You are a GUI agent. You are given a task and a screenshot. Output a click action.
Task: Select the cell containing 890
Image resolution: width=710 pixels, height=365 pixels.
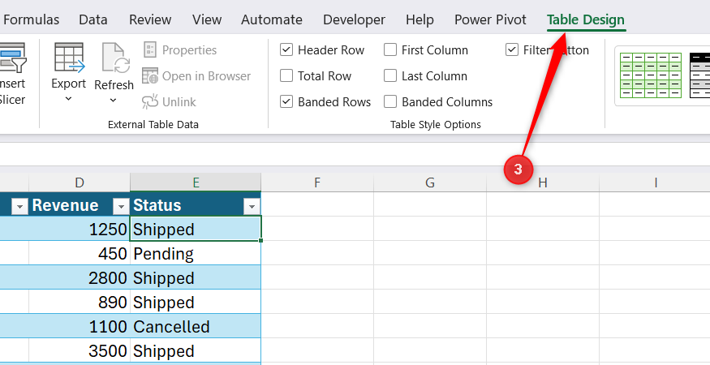coord(80,302)
